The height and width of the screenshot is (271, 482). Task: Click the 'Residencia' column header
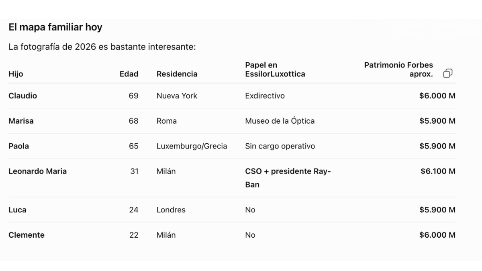tap(177, 74)
